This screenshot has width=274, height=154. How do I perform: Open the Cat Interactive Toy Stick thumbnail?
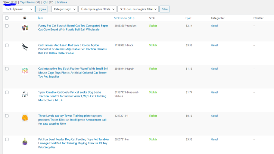coord(25,70)
